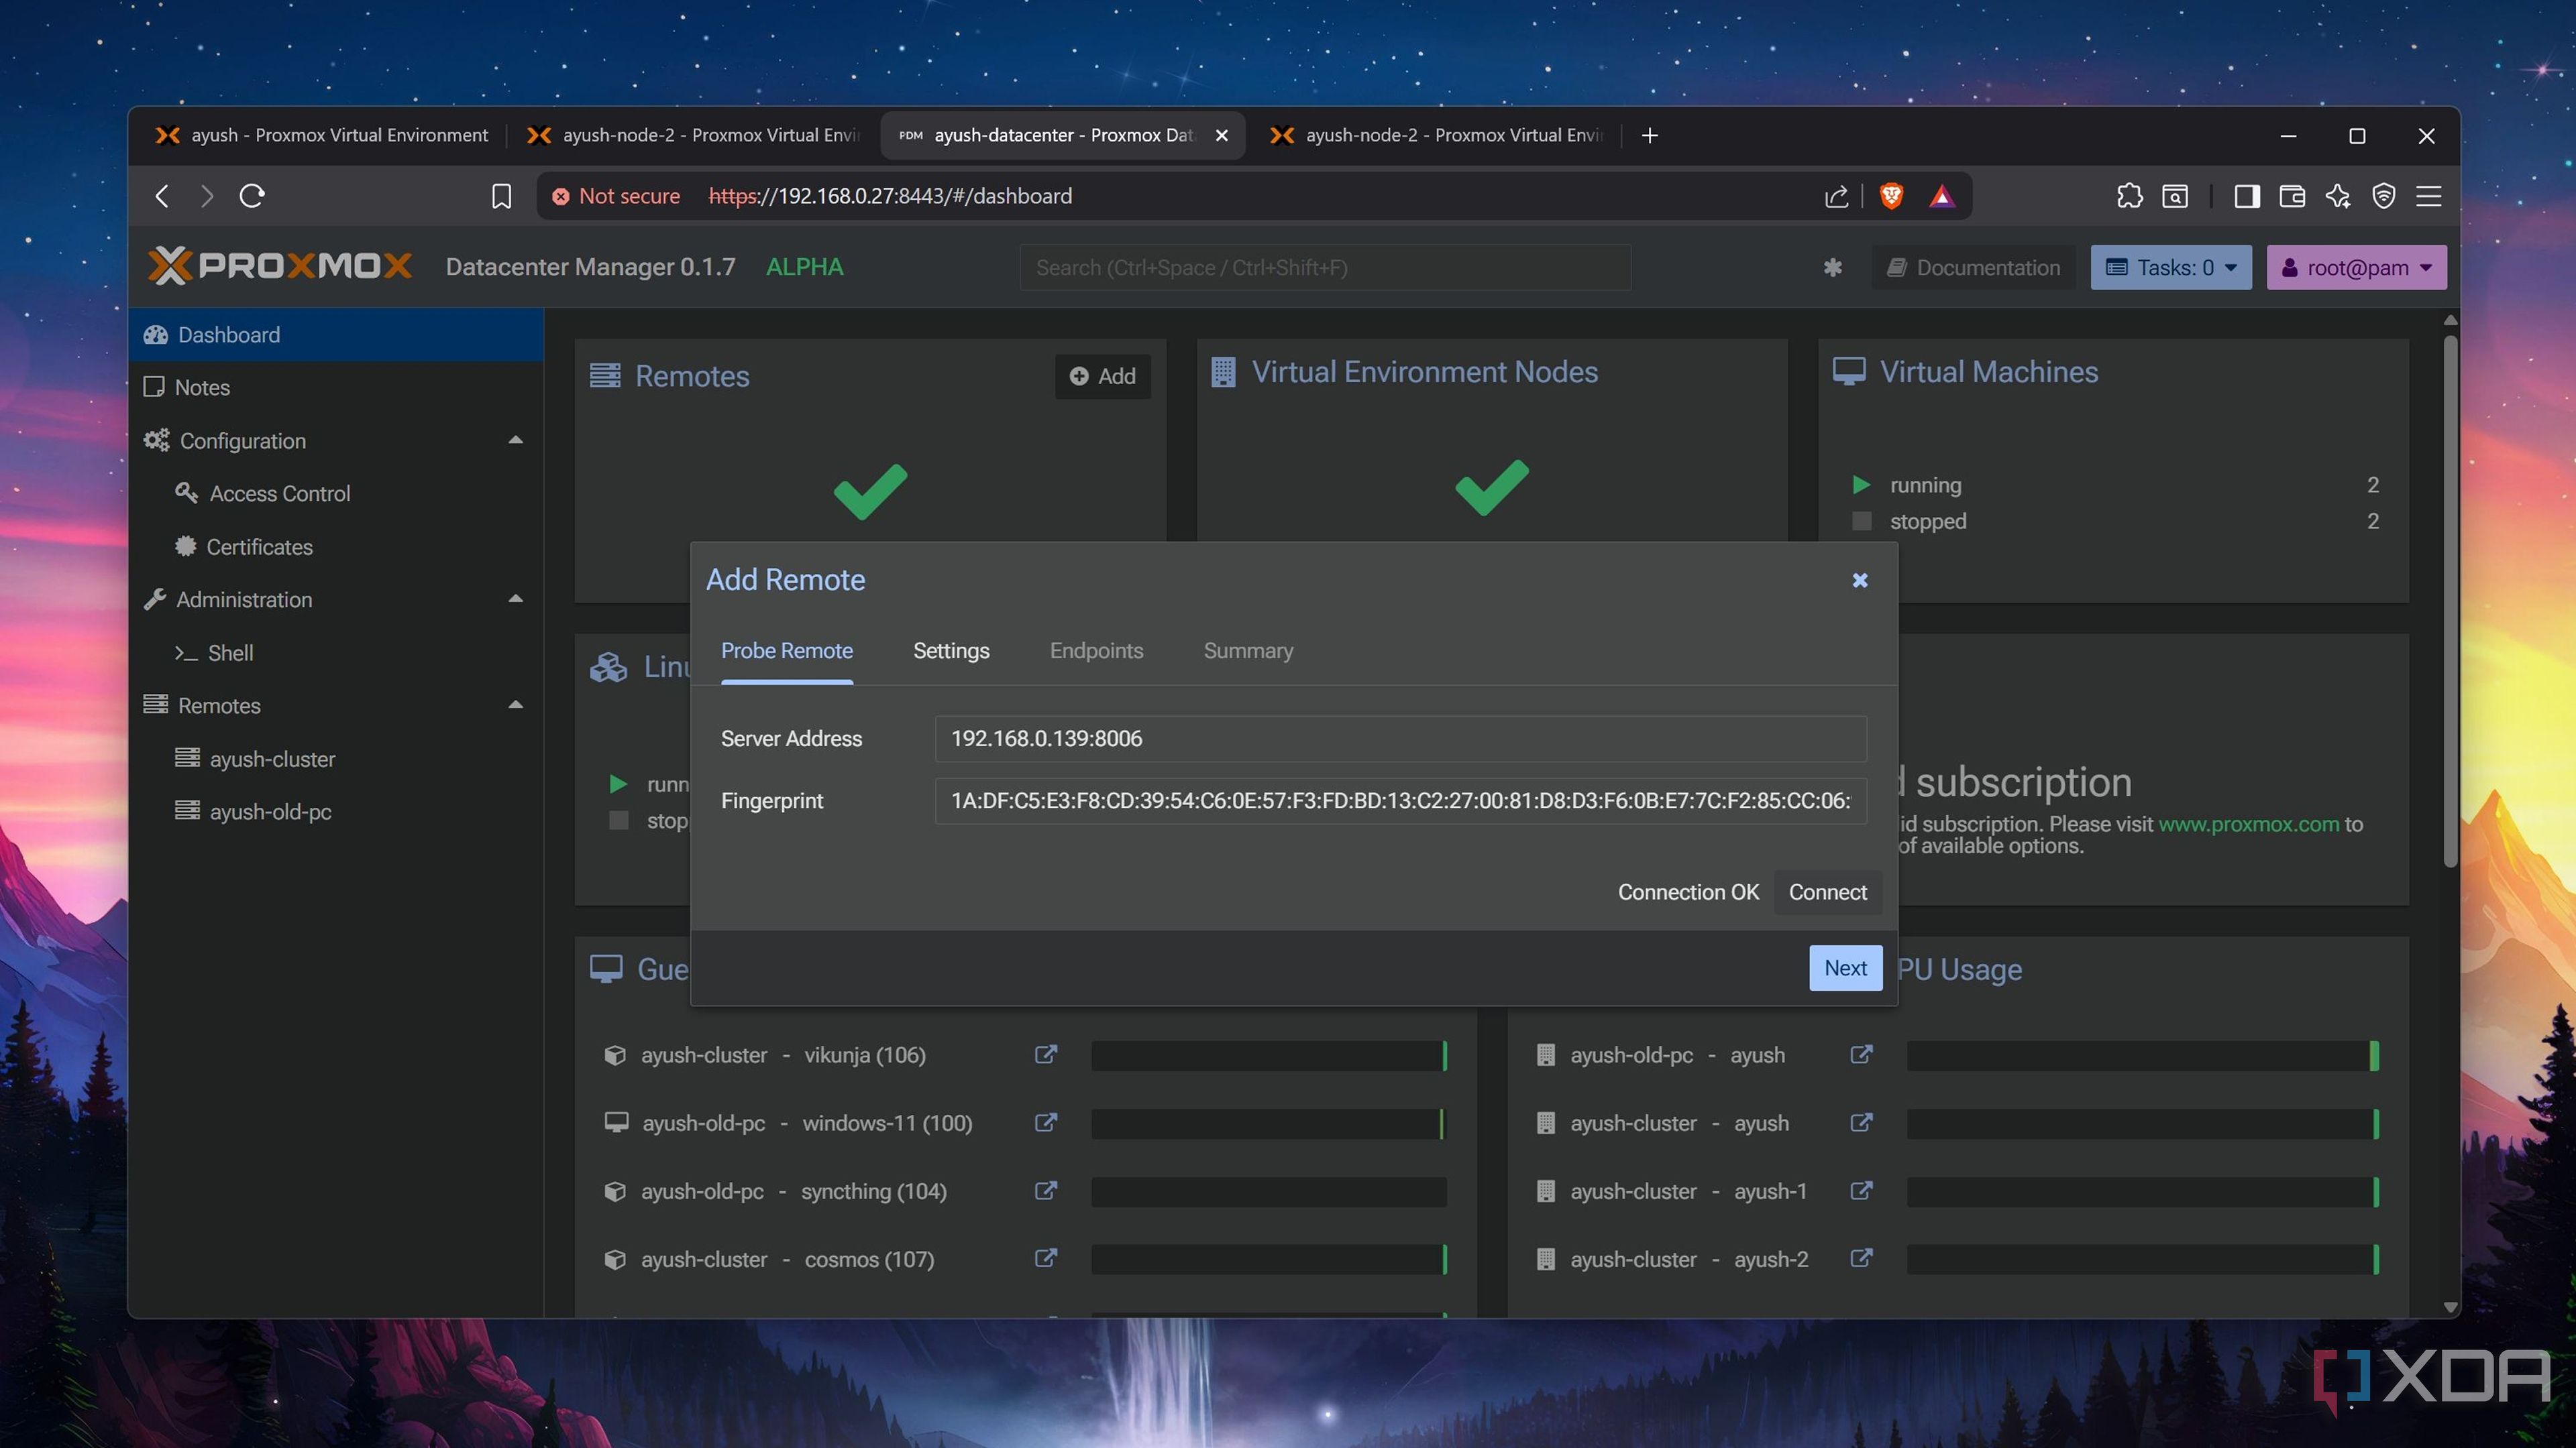2576x1448 pixels.
Task: Close the ayush-datacenter browser tab
Action: 1221,136
